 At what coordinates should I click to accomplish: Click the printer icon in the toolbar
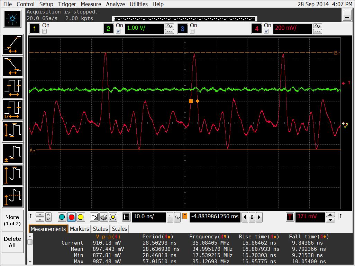(x=103, y=217)
